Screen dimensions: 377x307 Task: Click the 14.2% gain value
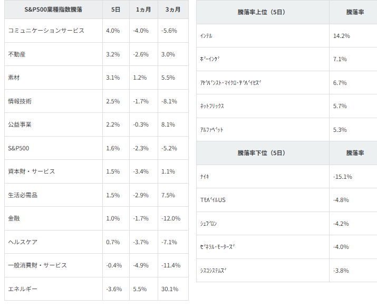point(342,36)
